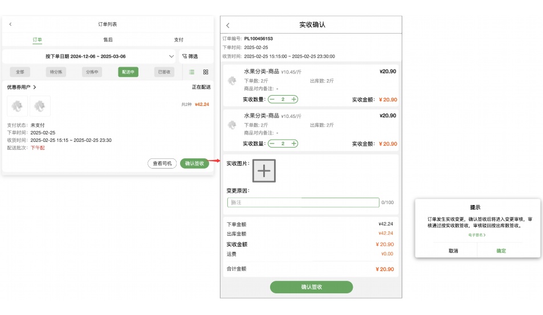
Task: Switch to the 售后 tab
Action: click(108, 40)
